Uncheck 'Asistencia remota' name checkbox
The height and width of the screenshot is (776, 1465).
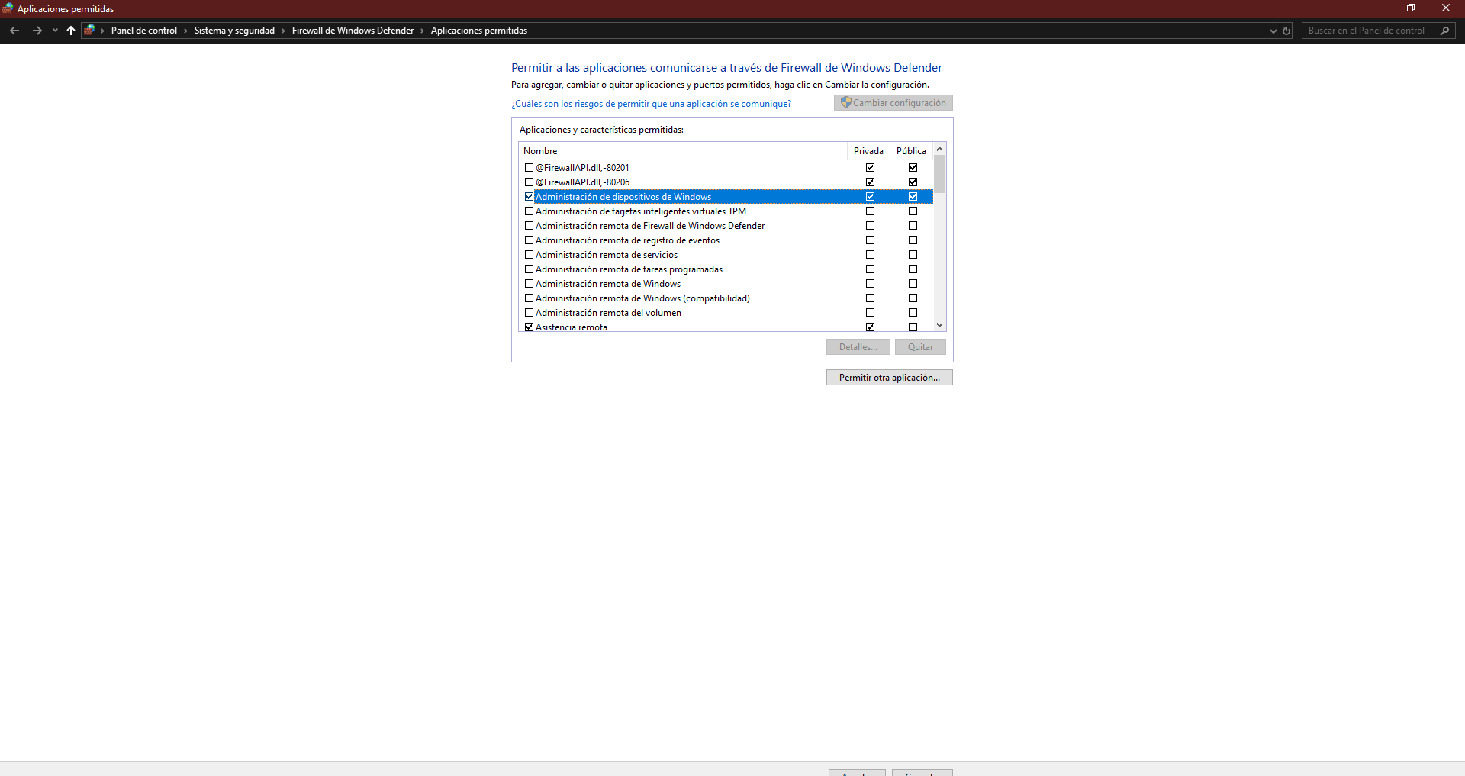[529, 327]
